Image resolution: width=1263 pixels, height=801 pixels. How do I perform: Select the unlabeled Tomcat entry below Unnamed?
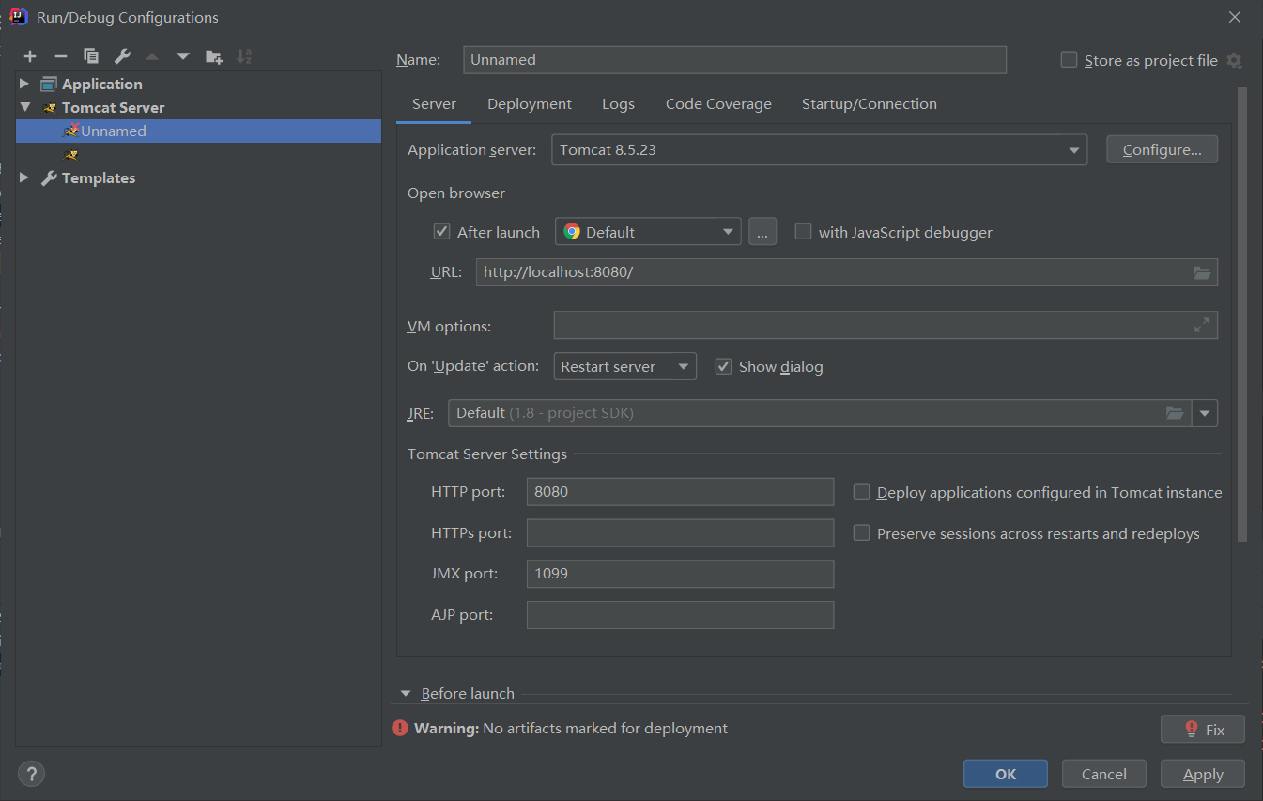pos(198,154)
